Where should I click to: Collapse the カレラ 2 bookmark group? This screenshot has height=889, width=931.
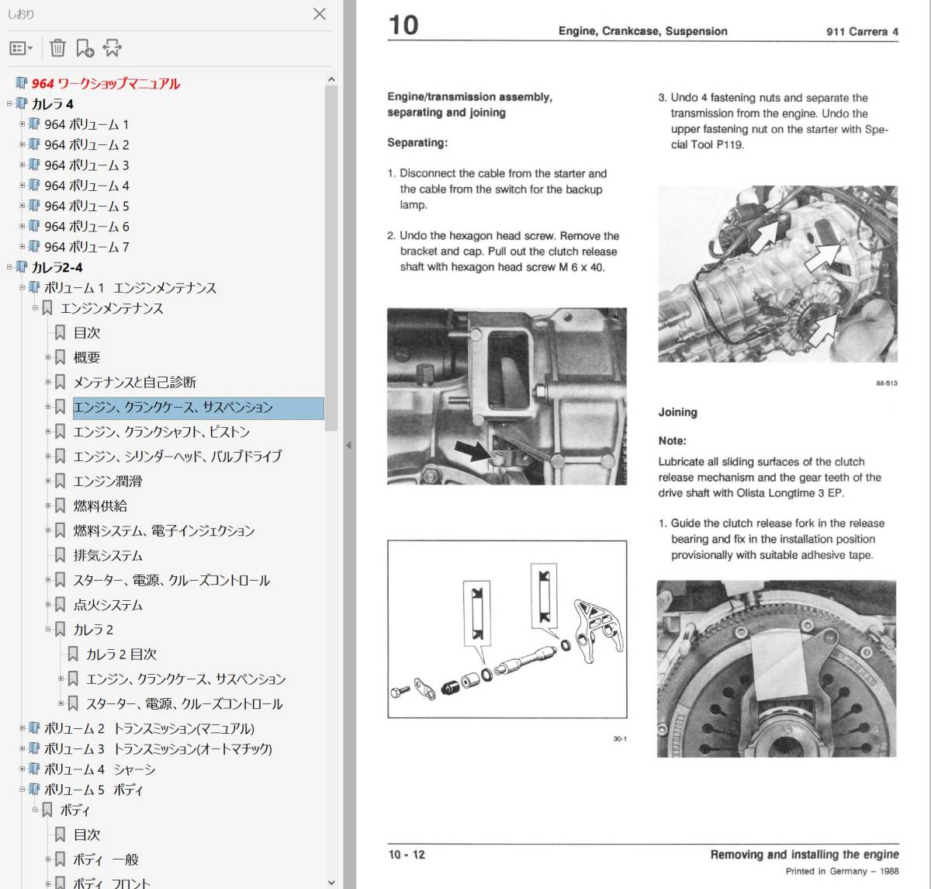pyautogui.click(x=48, y=630)
